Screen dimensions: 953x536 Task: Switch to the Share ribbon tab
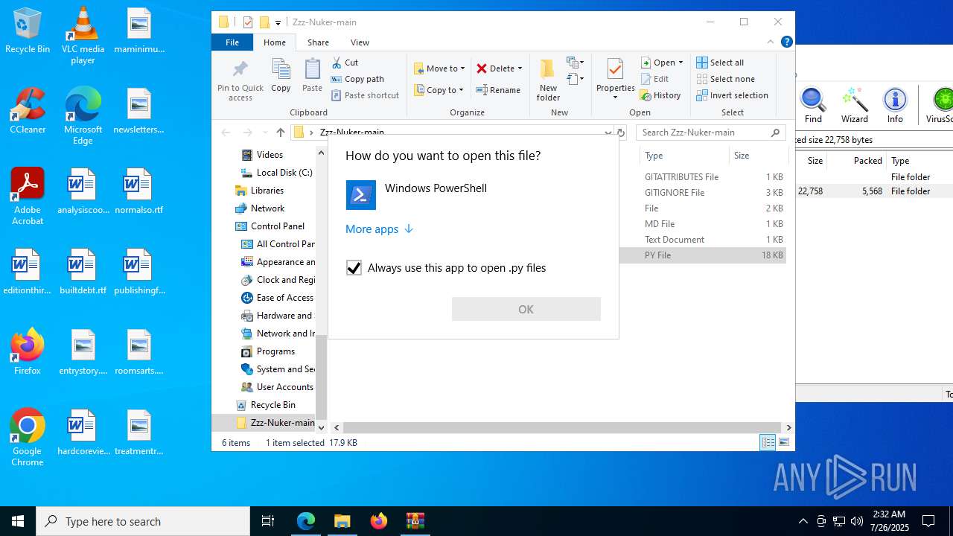click(318, 42)
